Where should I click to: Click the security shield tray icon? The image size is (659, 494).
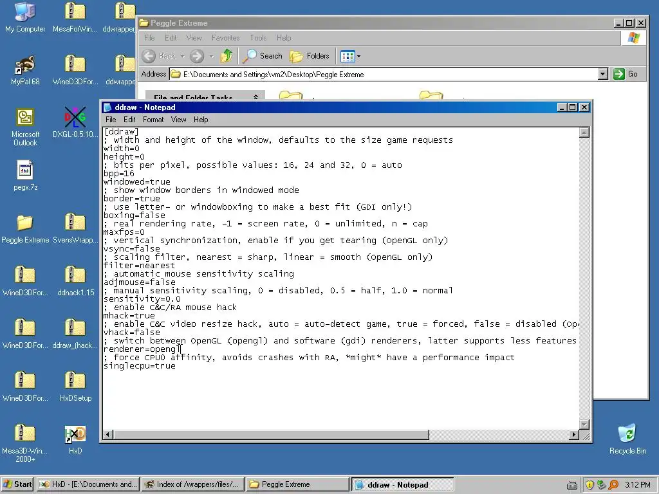589,485
